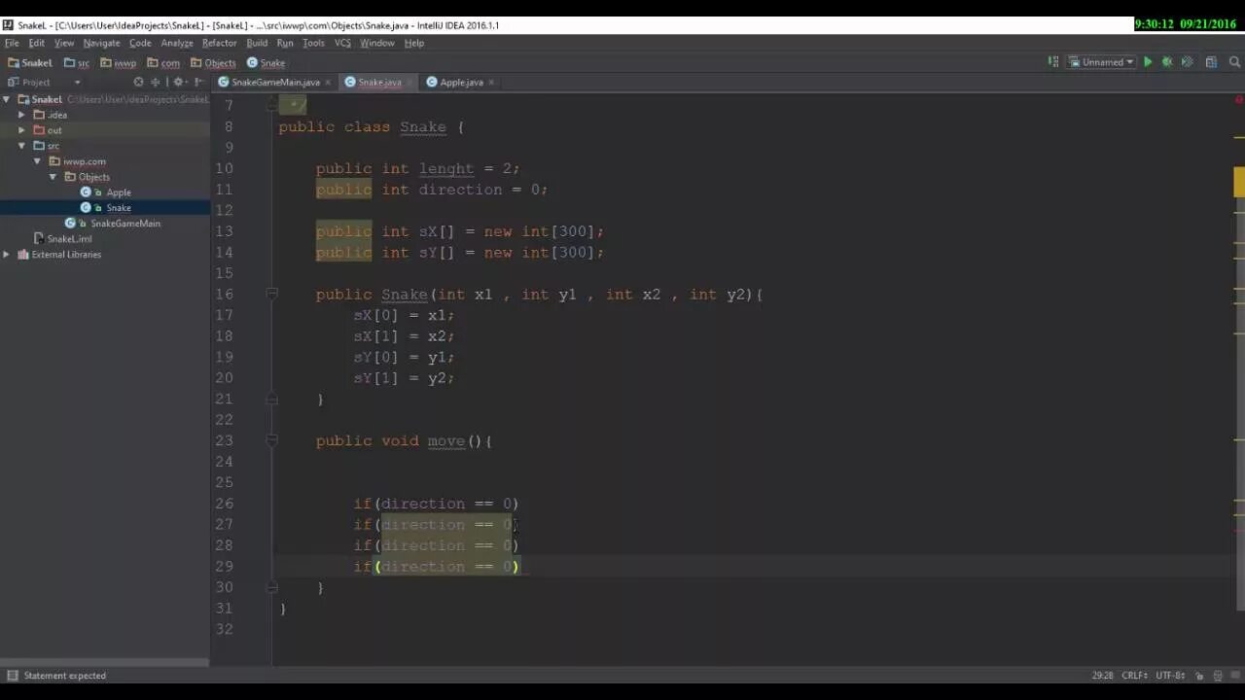Expand the .idea folder node
Screen dimensions: 1245x700
(x=21, y=115)
